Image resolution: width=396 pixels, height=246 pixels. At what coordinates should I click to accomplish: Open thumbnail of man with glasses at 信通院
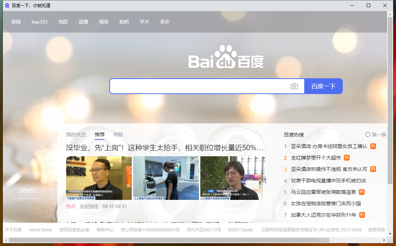99,178
